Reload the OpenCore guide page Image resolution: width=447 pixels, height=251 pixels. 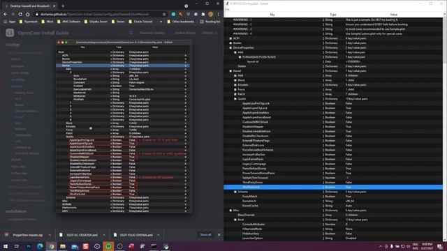point(20,14)
